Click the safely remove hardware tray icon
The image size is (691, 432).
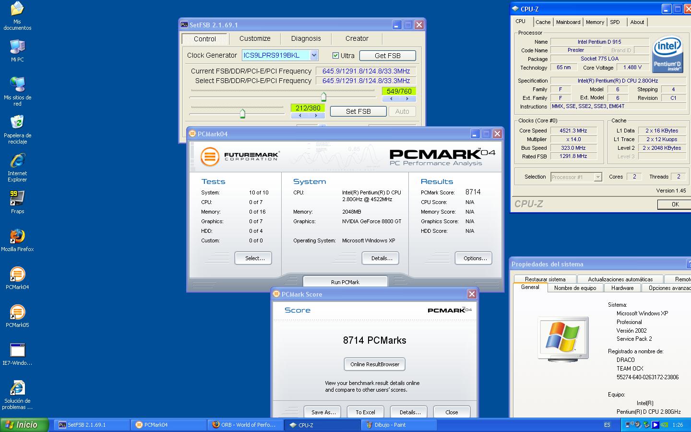coord(646,425)
